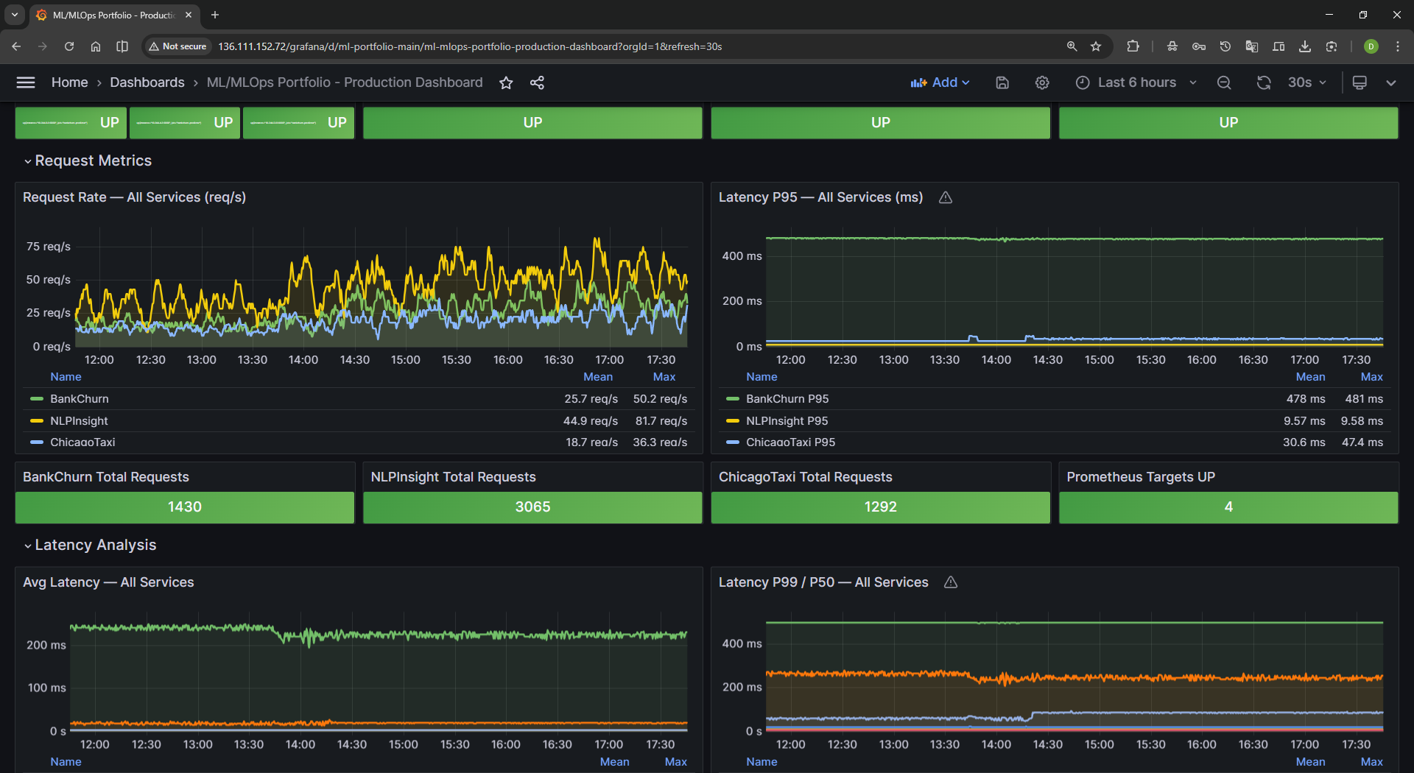Image resolution: width=1414 pixels, height=773 pixels.
Task: Collapse the Request Metrics section
Action: (94, 160)
